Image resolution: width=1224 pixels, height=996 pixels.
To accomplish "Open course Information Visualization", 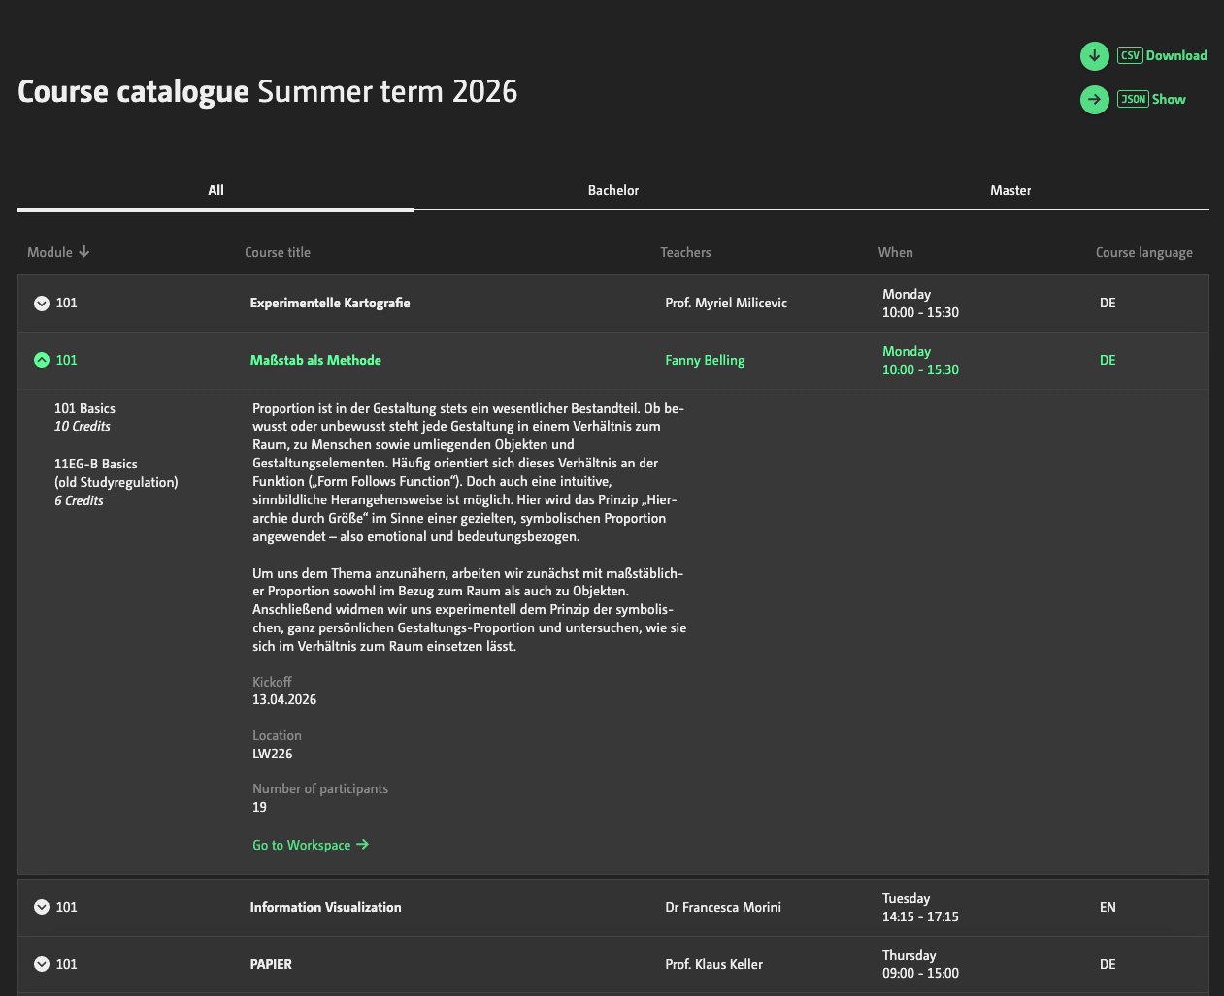I will coord(325,907).
